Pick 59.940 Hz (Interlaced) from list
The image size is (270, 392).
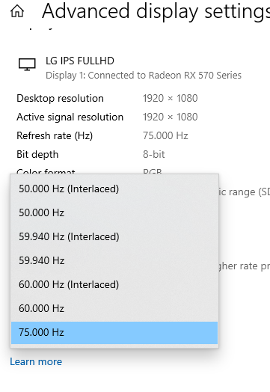coord(114,236)
